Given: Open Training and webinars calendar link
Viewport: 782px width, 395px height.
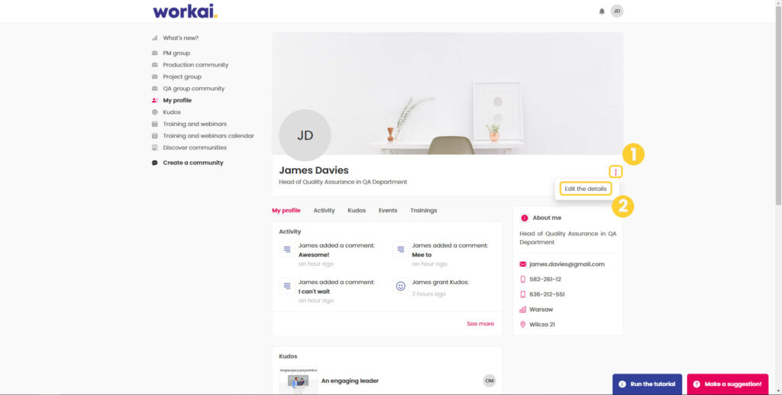Looking at the screenshot, I should pos(208,136).
